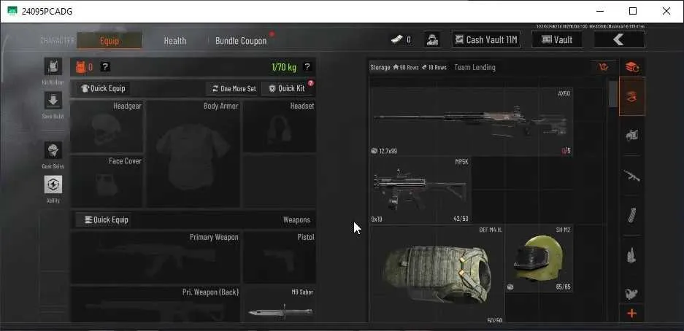Viewport: 684px width, 331px height.
Task: Open Cash Vault 11M
Action: click(486, 39)
